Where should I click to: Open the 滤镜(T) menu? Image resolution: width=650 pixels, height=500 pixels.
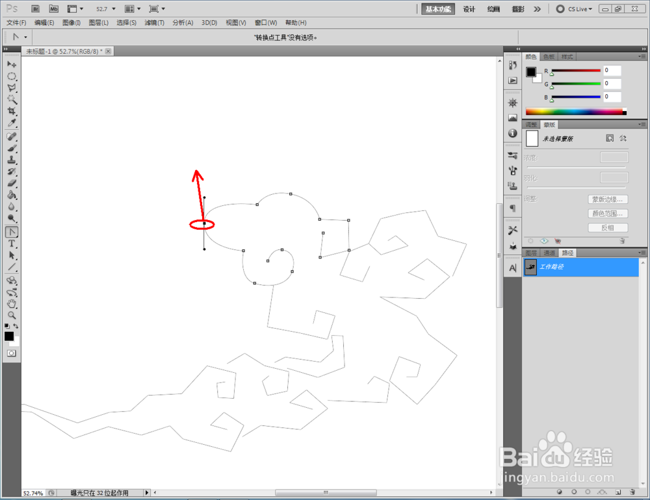click(154, 23)
